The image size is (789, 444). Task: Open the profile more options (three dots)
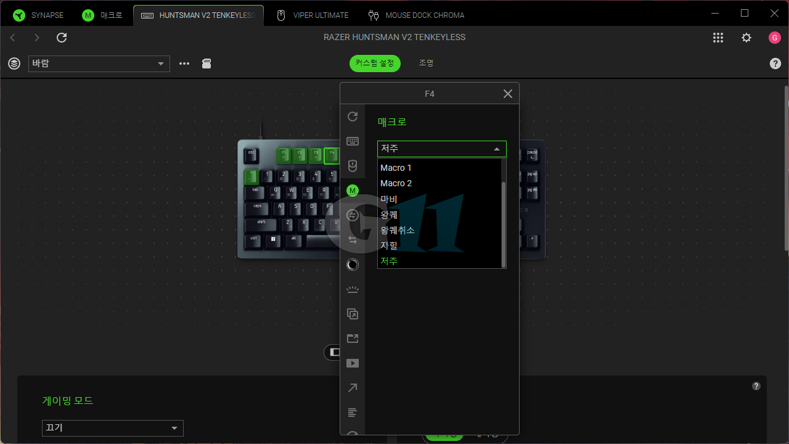point(184,64)
